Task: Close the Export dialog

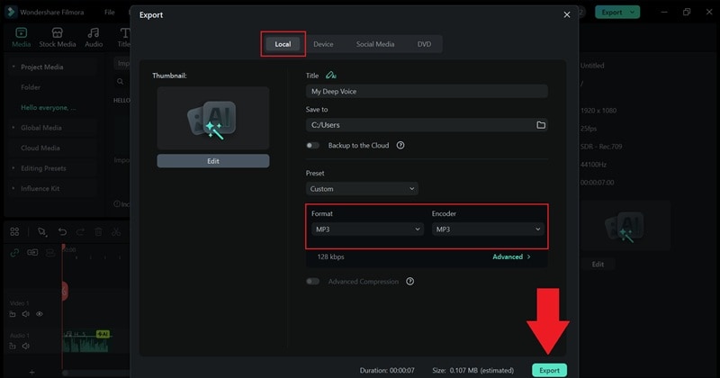Action: [x=567, y=14]
